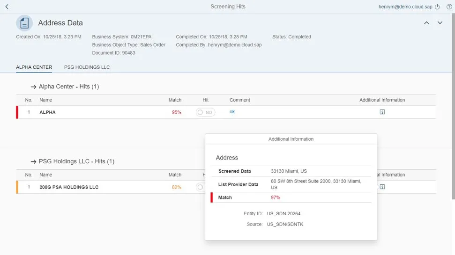Screen dimensions: 455x255
Task: Click the down chevron to go to next item
Action: (440, 23)
